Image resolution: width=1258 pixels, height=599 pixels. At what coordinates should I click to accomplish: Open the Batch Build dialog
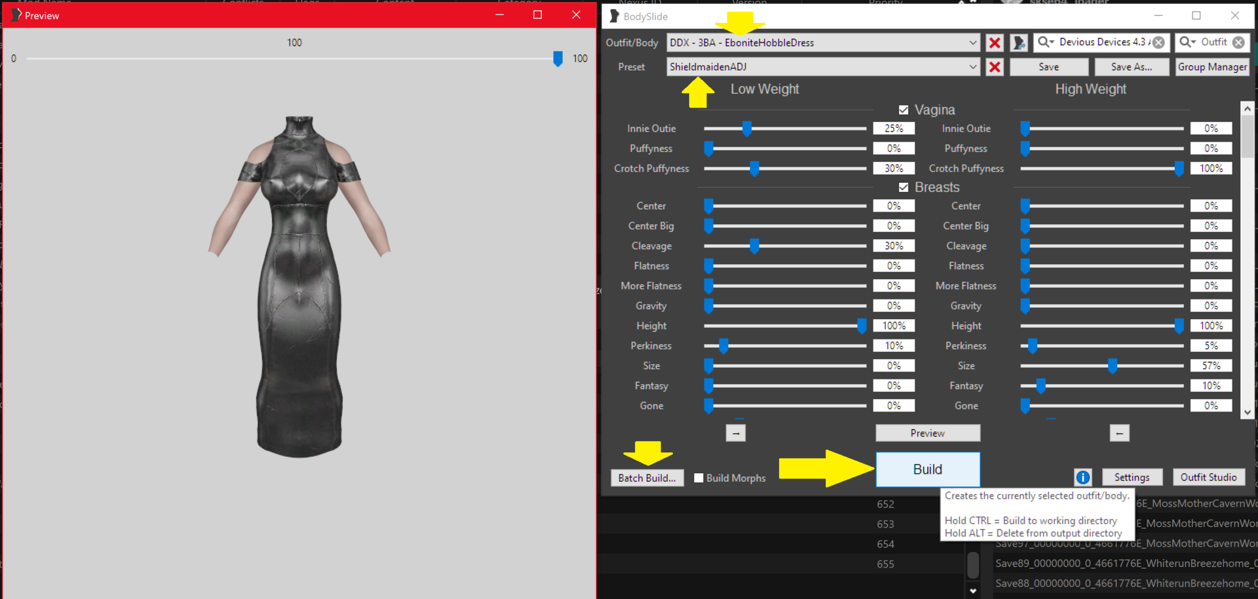pyautogui.click(x=647, y=478)
